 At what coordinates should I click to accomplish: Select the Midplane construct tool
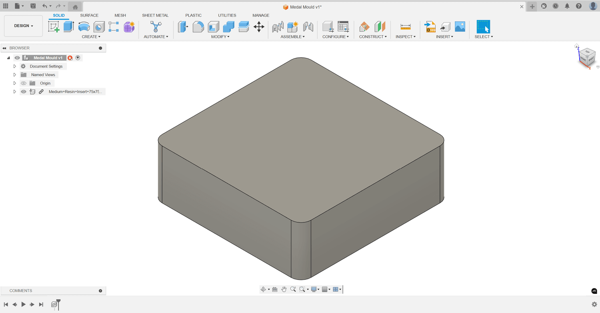pyautogui.click(x=380, y=27)
